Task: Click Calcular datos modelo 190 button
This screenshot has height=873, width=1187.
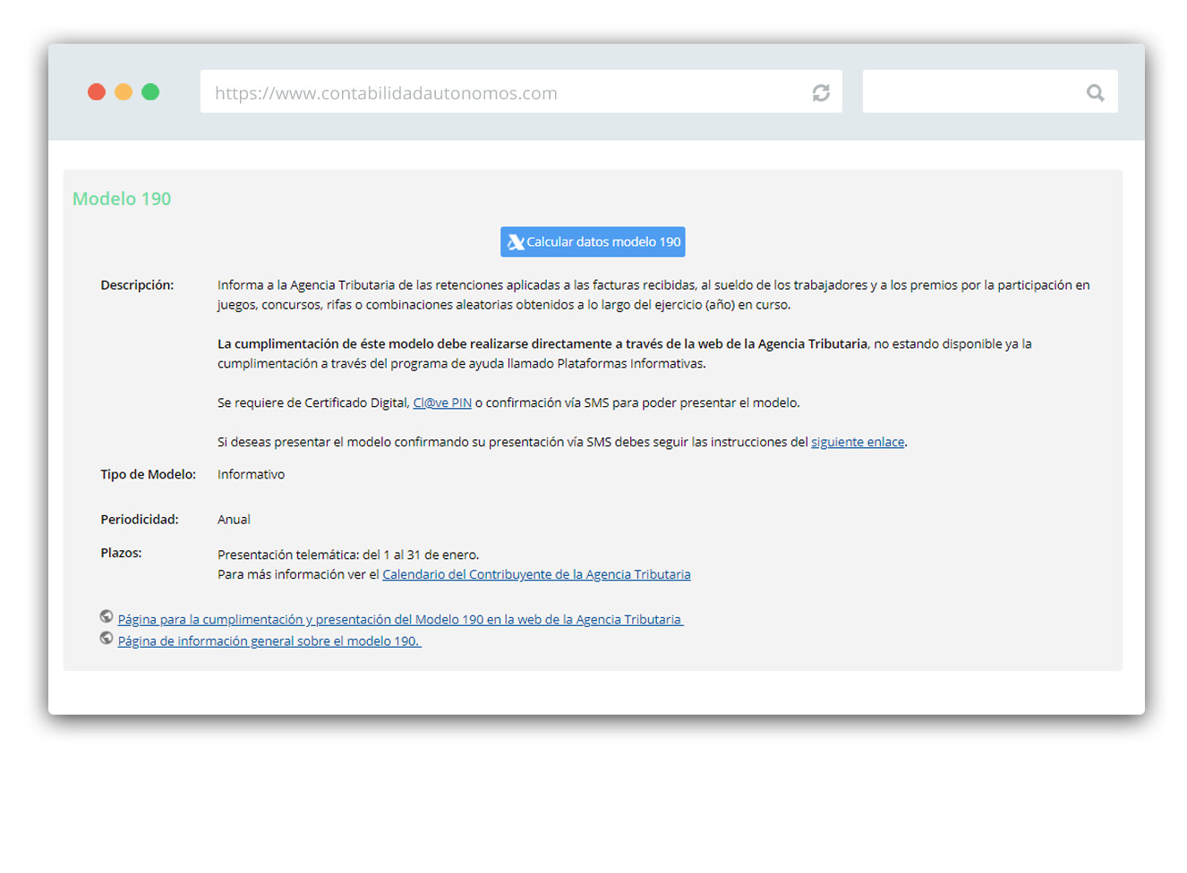Action: pos(593,242)
